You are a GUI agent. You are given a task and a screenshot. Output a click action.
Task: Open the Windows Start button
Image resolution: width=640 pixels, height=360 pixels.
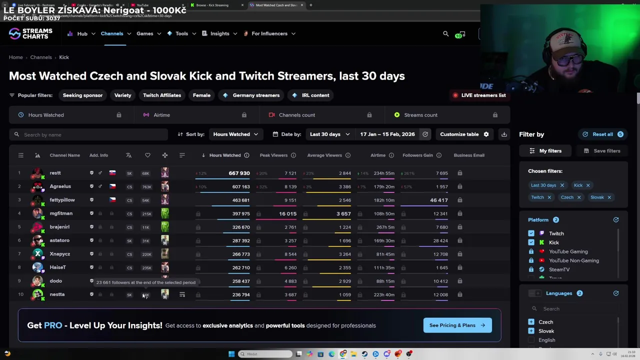point(231,354)
